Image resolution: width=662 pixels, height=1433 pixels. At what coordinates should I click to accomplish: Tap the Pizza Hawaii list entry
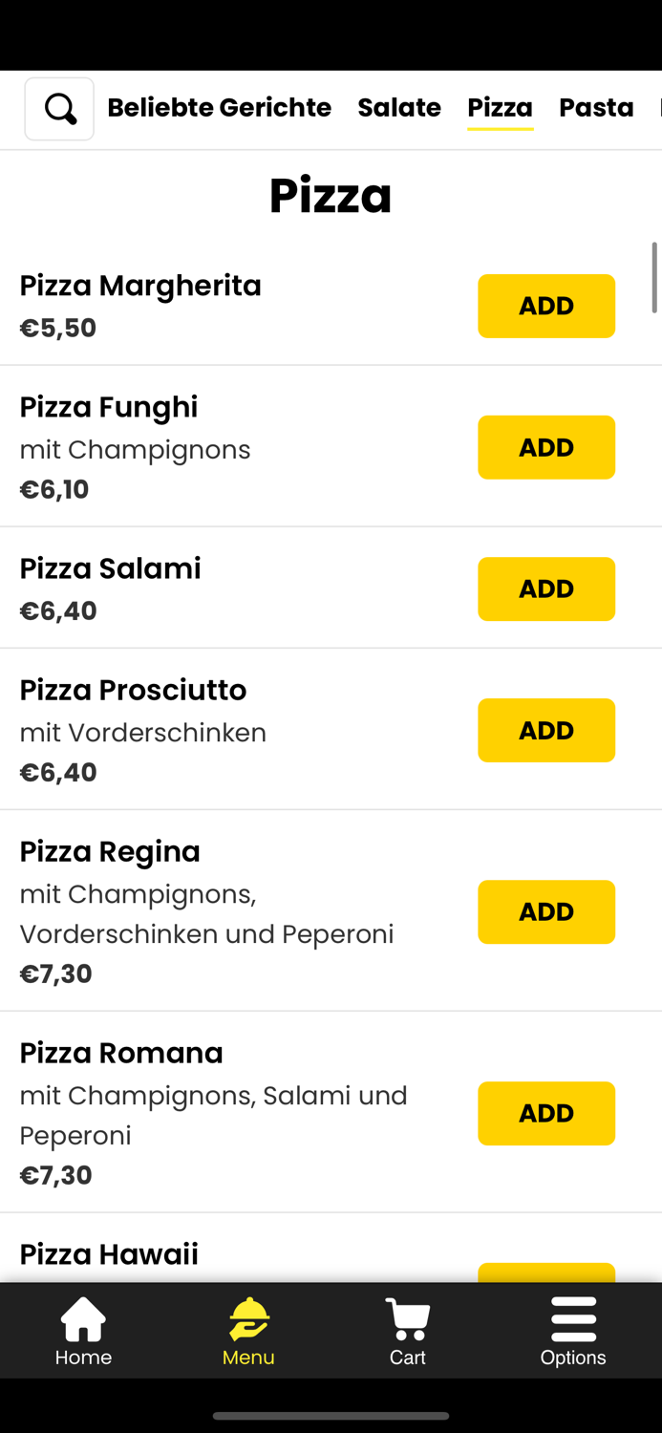tap(109, 1253)
